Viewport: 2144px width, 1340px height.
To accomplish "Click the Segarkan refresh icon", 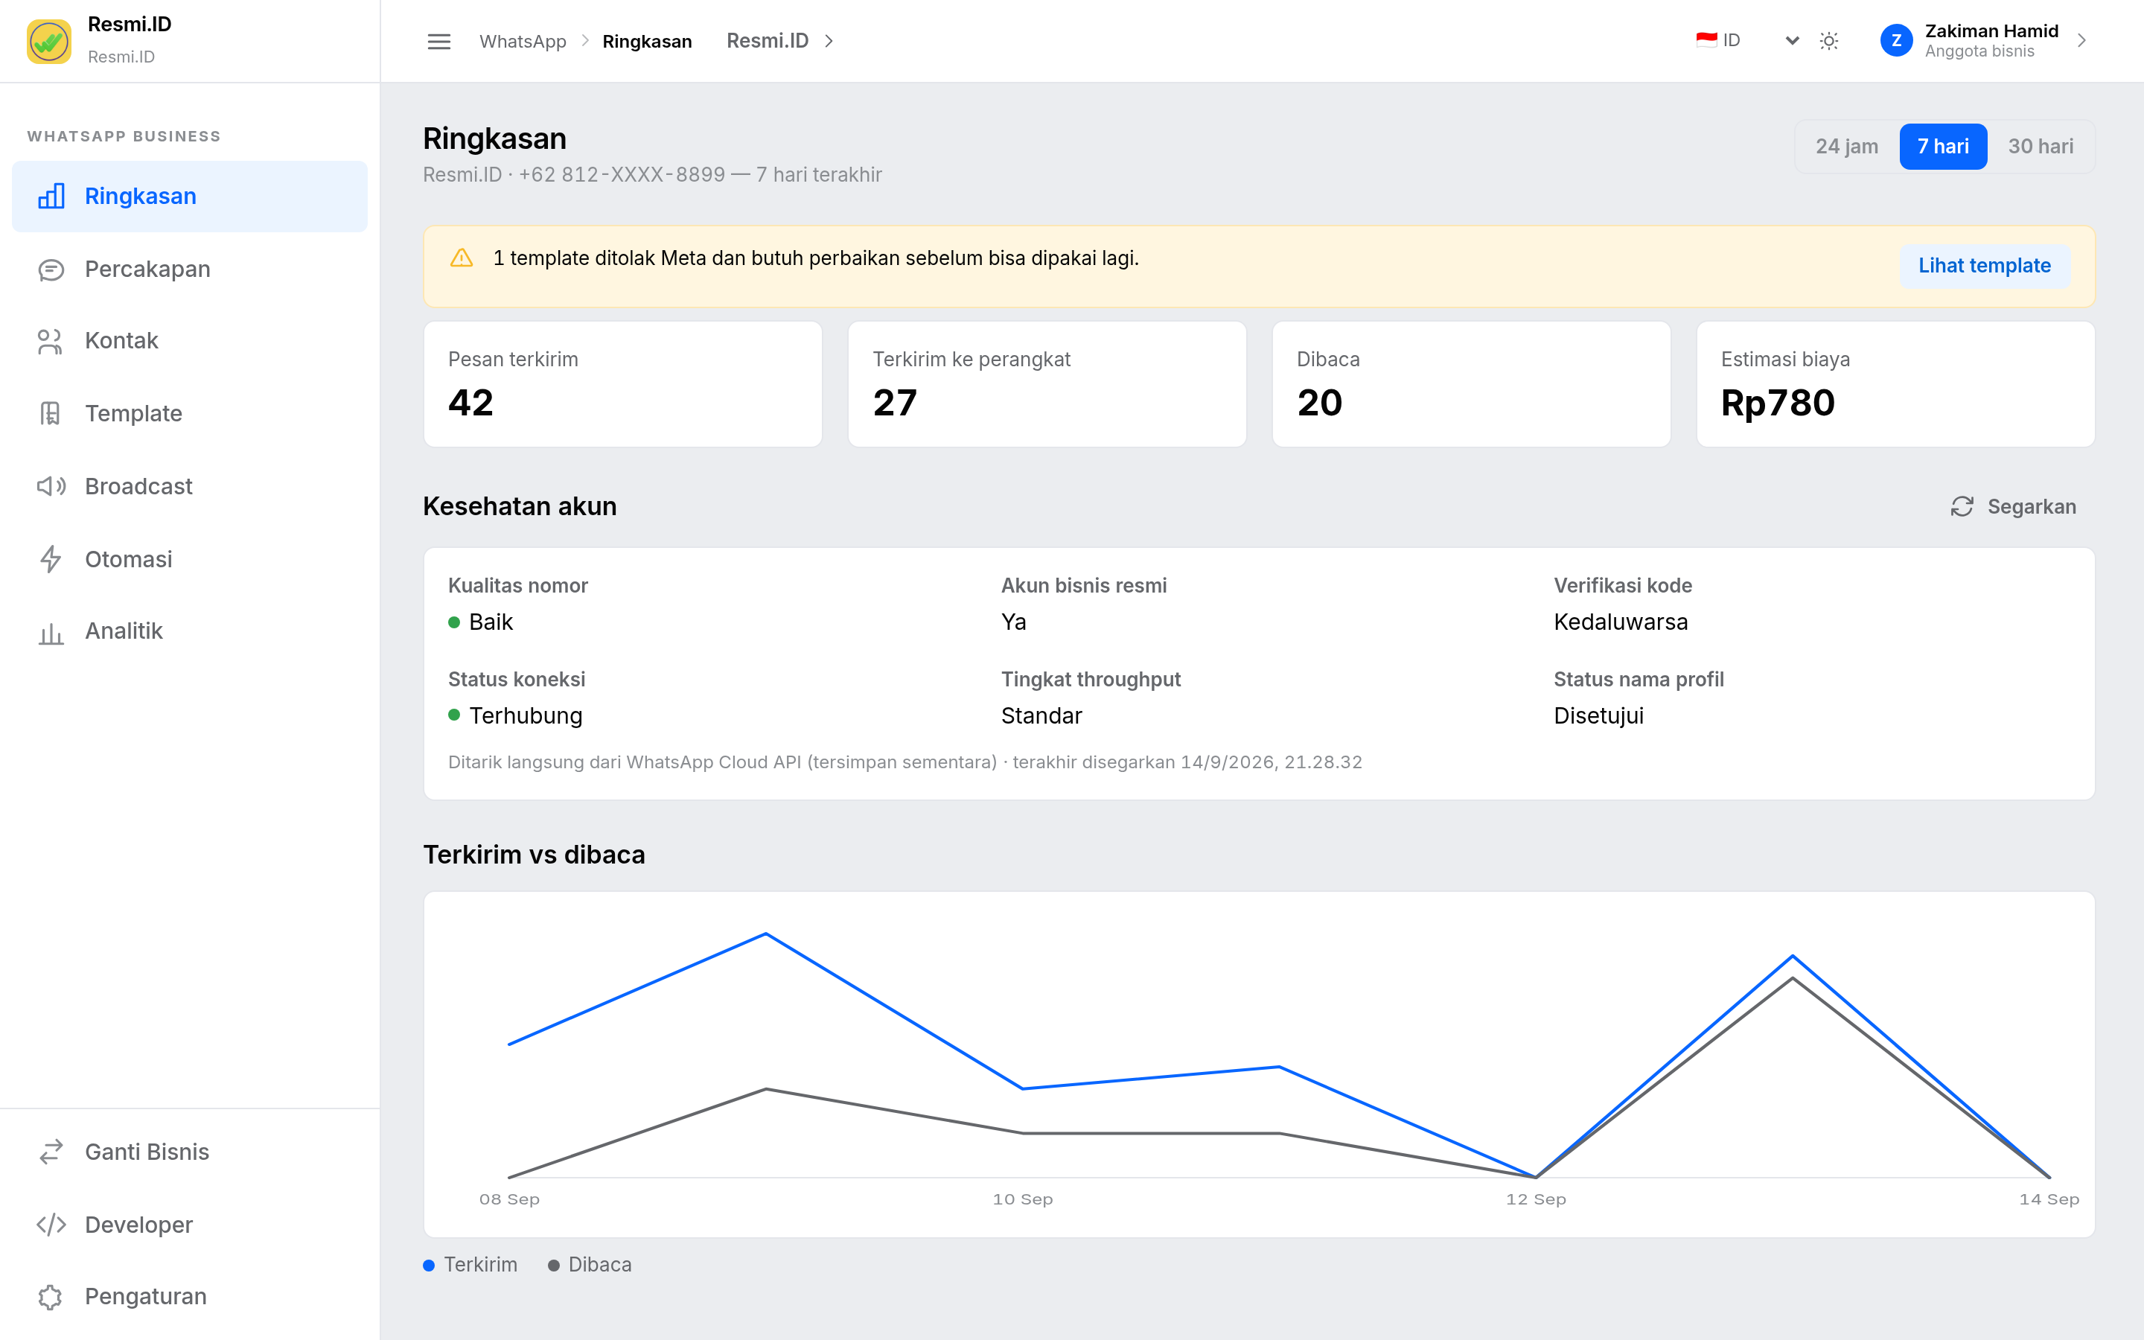I will (x=1962, y=506).
